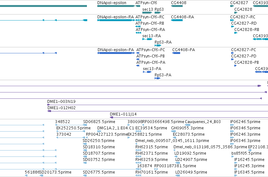Select transcript CG42827-RC

pos(232,20)
